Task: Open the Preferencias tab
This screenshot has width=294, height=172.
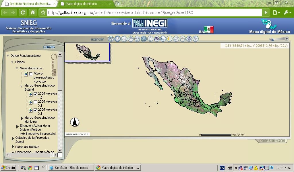Action: [x=272, y=141]
